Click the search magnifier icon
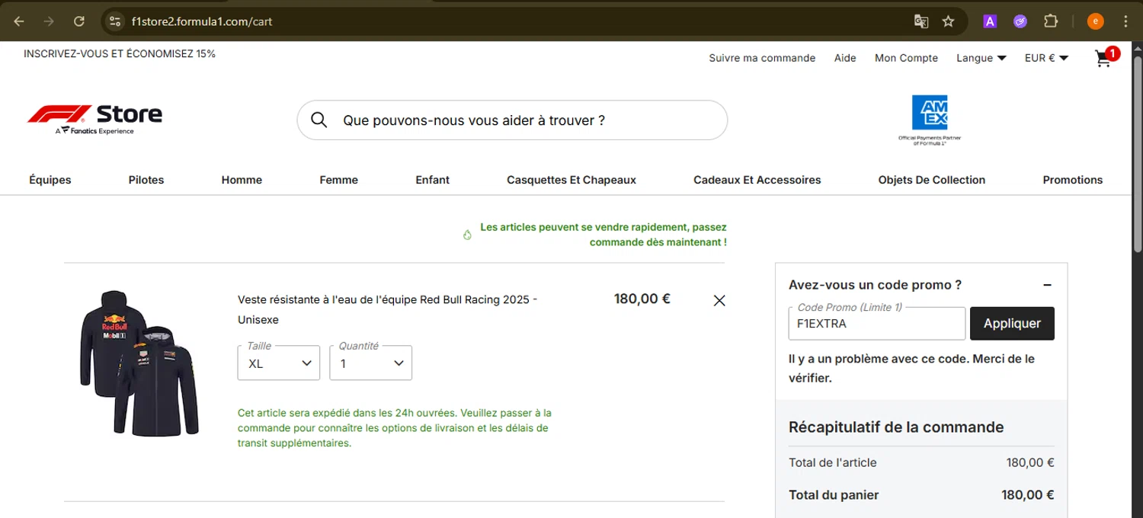Image resolution: width=1143 pixels, height=518 pixels. (319, 120)
